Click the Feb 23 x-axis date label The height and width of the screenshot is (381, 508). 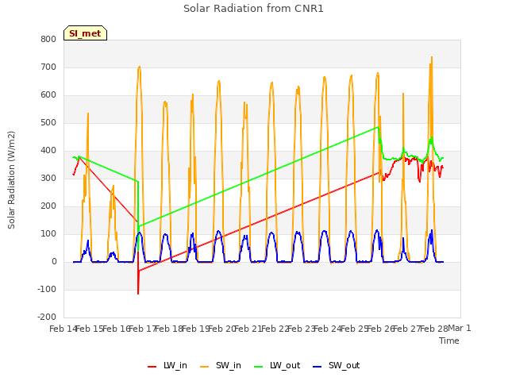click(302, 329)
